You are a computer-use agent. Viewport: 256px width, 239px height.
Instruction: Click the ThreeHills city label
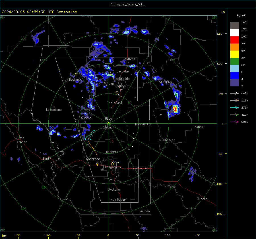143,124
